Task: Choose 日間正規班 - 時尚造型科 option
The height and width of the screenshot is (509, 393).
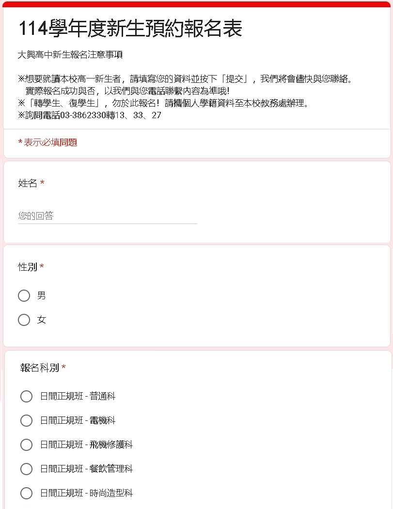Action: click(x=26, y=493)
